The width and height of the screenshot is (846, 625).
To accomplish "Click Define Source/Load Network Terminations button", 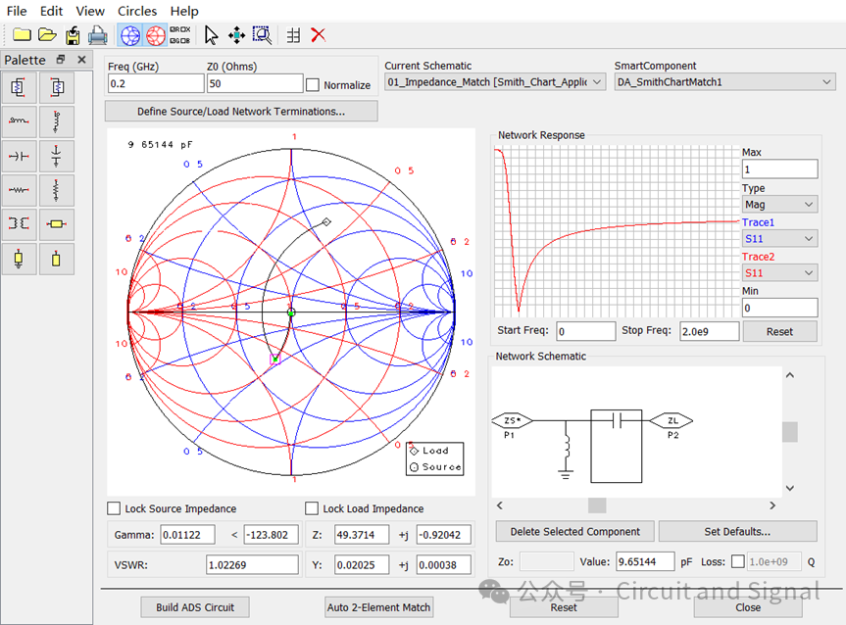I will pyautogui.click(x=241, y=111).
